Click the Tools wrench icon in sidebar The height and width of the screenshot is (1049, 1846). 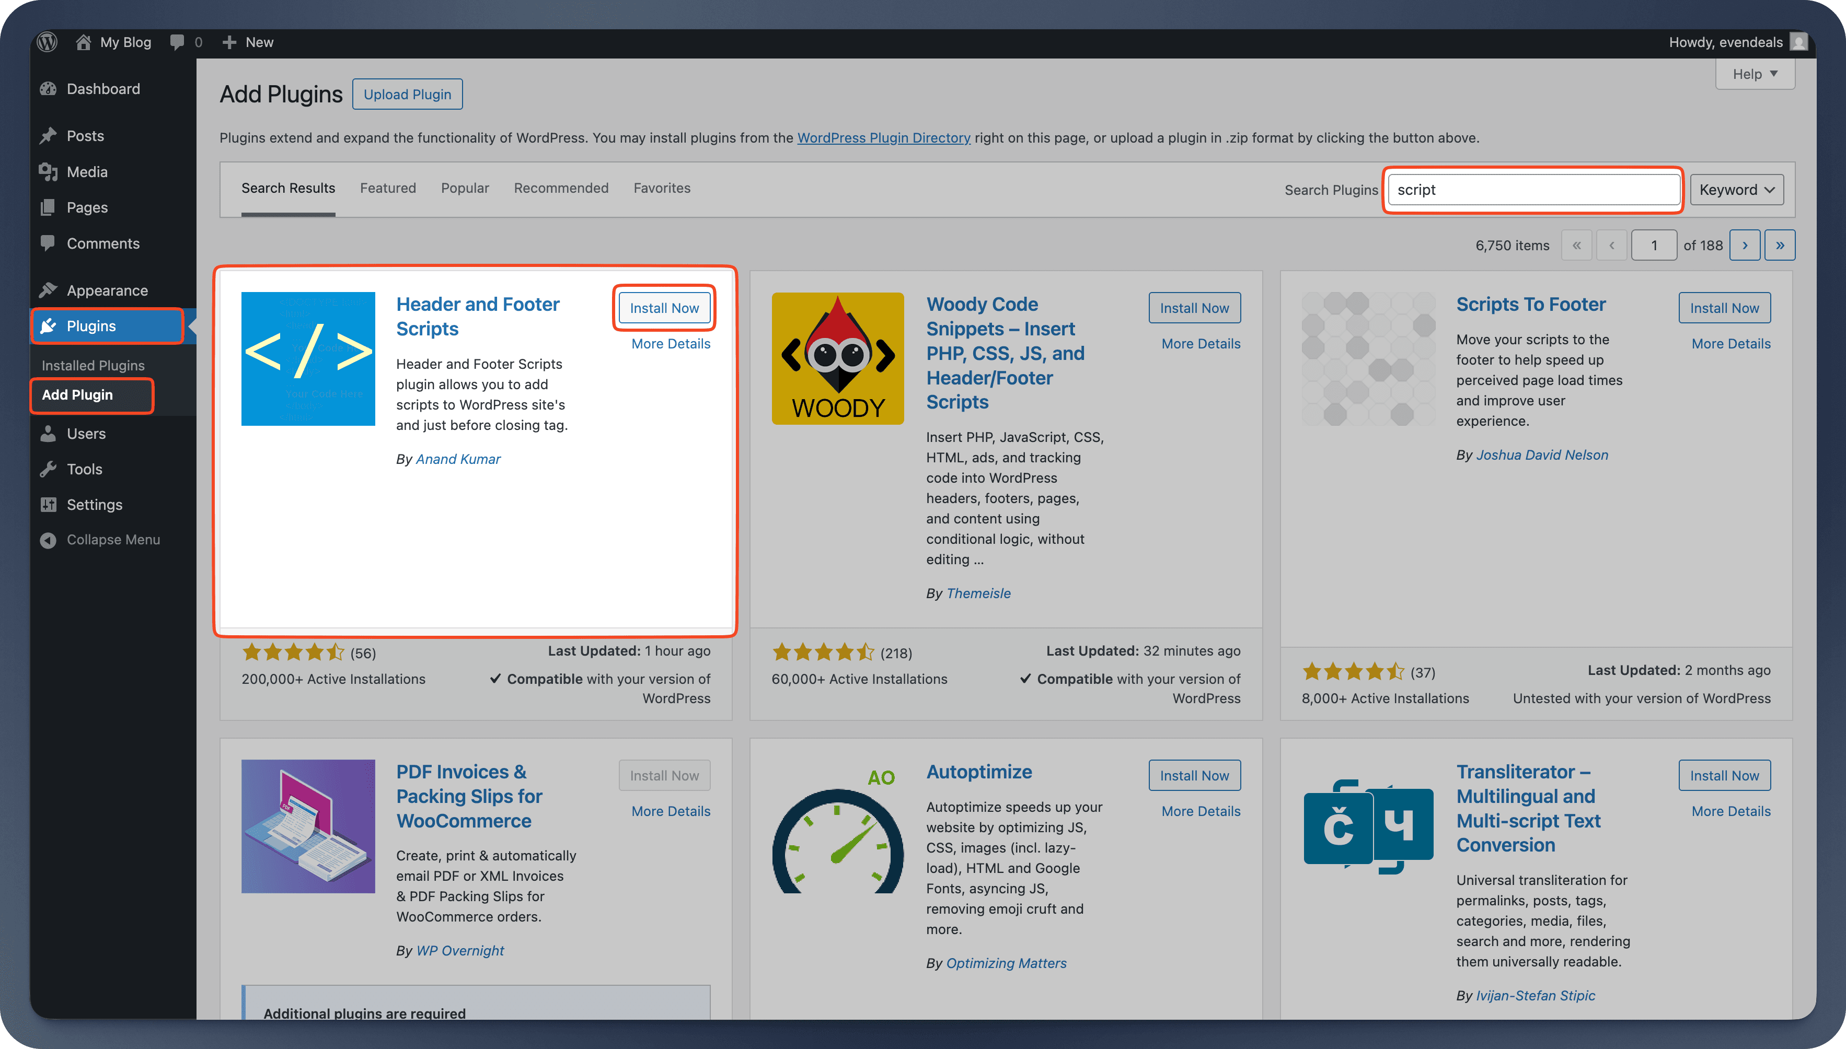[x=48, y=468]
